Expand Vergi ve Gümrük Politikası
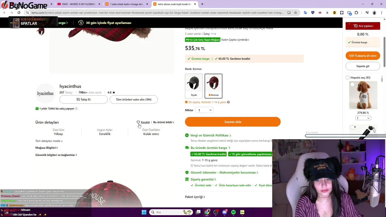The height and width of the screenshot is (217, 386). click(210, 135)
